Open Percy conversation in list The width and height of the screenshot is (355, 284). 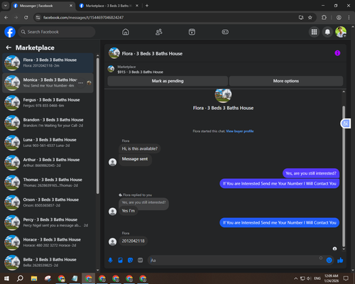click(x=48, y=222)
